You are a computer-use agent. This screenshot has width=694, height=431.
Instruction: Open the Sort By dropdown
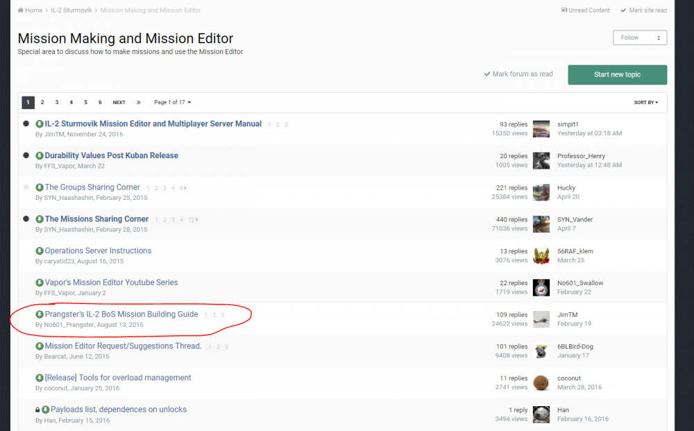tap(645, 103)
